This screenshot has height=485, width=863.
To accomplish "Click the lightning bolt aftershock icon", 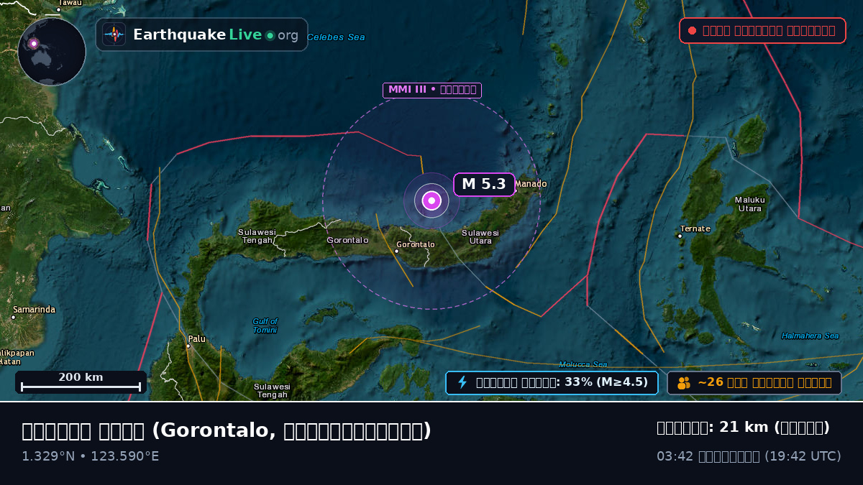I will point(462,382).
